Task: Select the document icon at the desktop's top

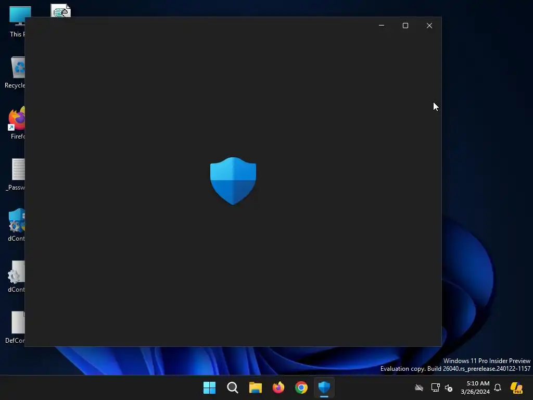Action: (60, 10)
